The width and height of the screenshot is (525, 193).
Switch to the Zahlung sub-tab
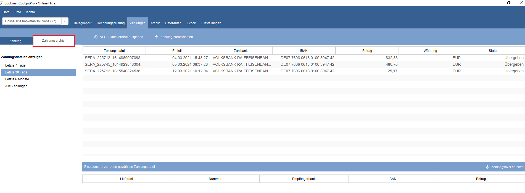click(15, 41)
